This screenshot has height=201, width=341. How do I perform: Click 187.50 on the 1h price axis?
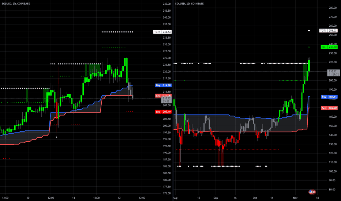point(166,159)
